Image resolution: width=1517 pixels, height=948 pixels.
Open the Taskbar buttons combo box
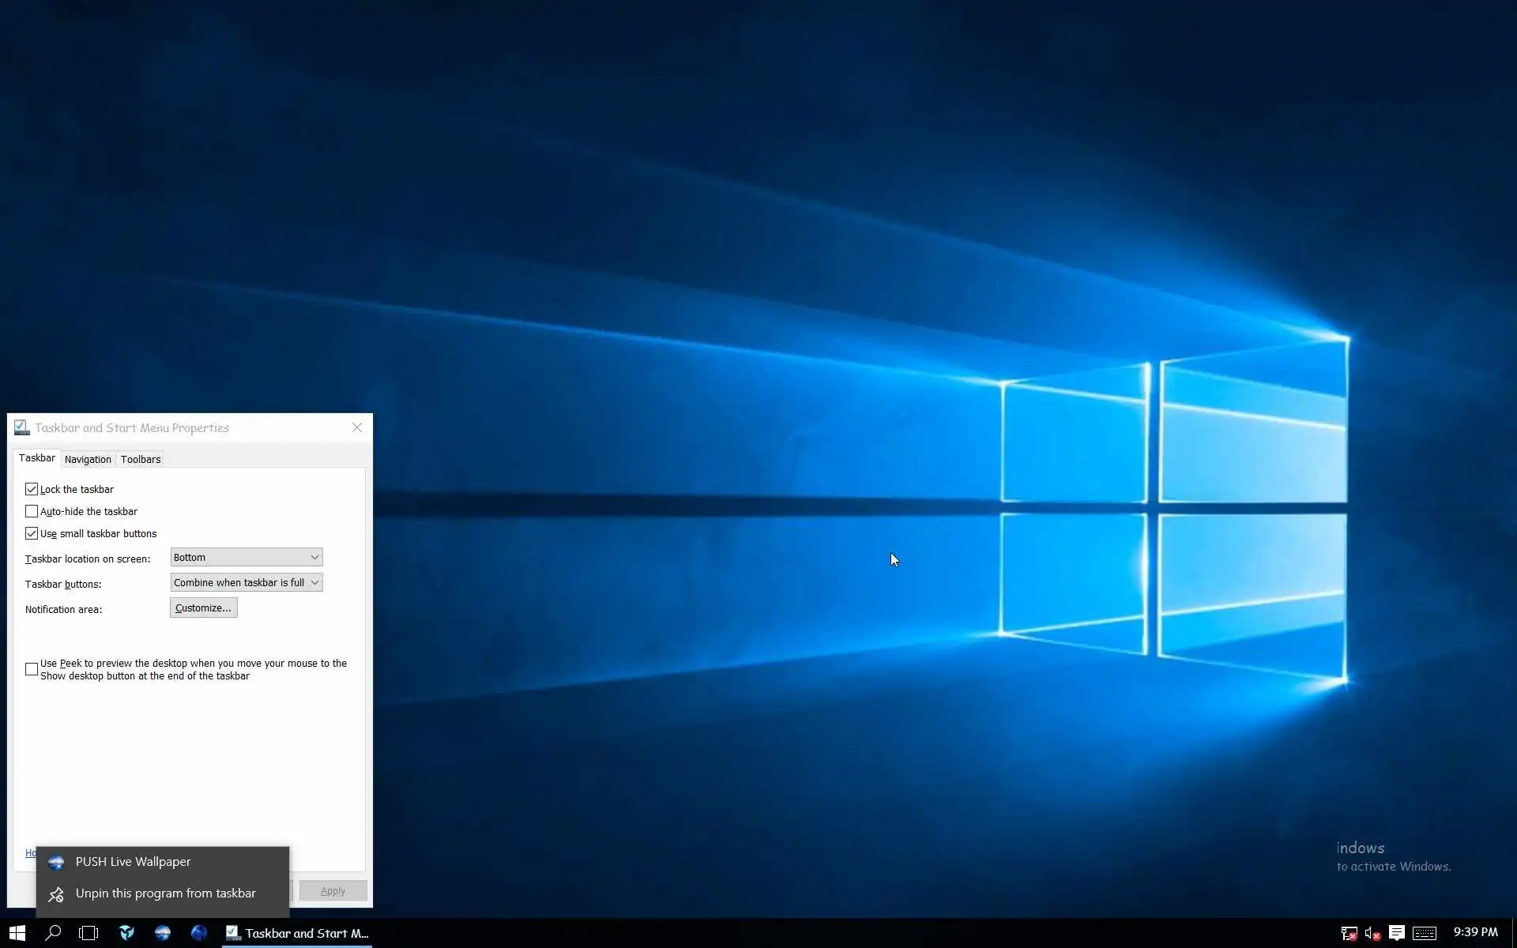point(247,582)
